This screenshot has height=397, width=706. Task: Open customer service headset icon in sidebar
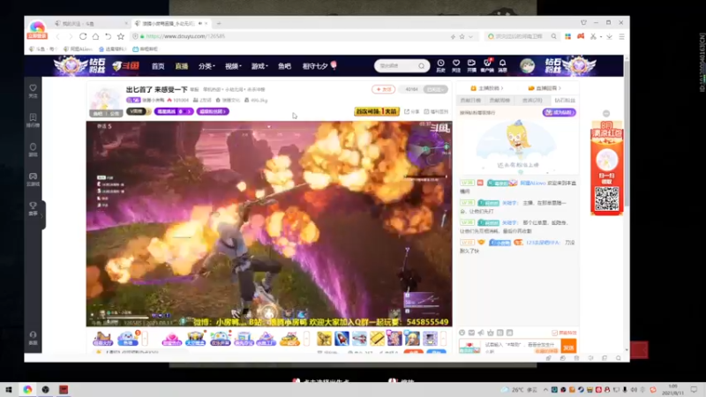click(x=33, y=338)
